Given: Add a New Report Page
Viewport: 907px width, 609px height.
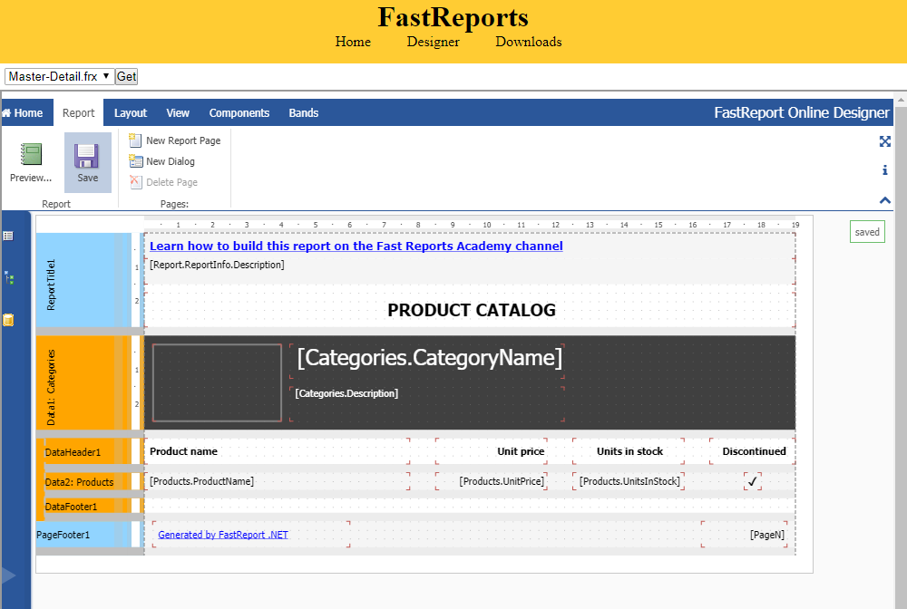Looking at the screenshot, I should (x=175, y=140).
